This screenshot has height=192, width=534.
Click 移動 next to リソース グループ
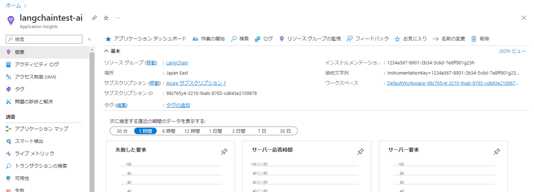(x=151, y=63)
